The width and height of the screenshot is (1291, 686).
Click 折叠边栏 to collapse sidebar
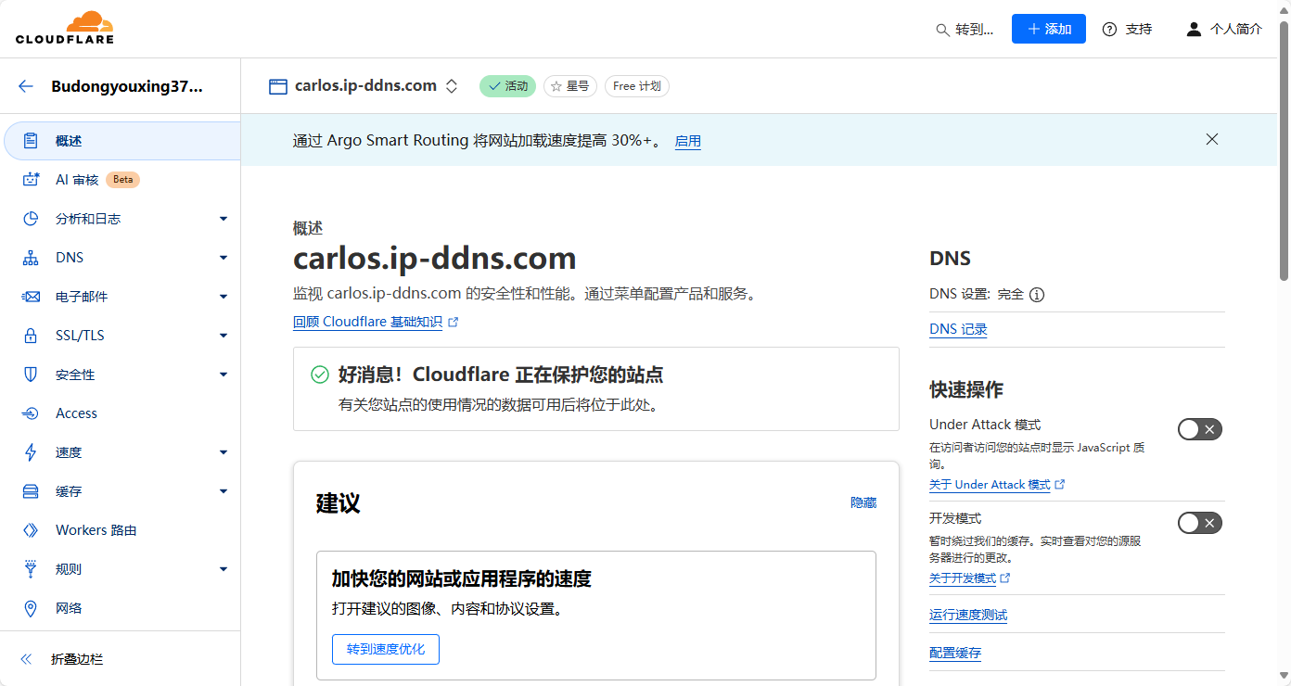[x=77, y=659]
